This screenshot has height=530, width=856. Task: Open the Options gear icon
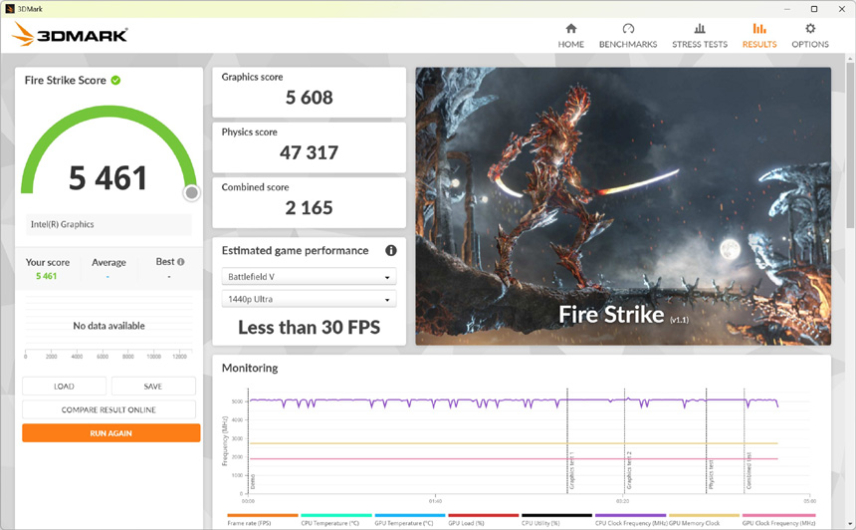click(x=810, y=29)
